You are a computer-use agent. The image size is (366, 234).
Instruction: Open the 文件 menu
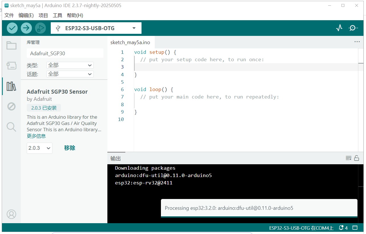tap(9, 15)
